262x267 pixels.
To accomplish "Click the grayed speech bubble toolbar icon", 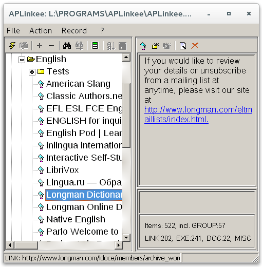I will pyautogui.click(x=24, y=46).
